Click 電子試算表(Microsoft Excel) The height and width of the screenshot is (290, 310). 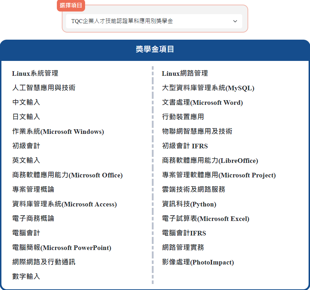205,218
